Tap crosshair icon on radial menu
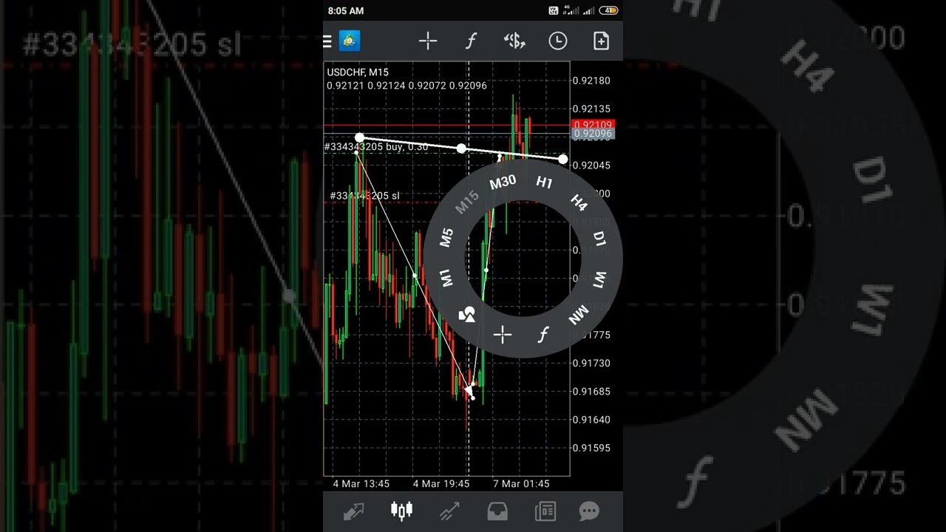The image size is (946, 532). point(503,335)
